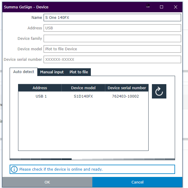Image resolution: width=188 pixels, height=188 pixels.
Task: Click the Device family label
Action: (30, 39)
